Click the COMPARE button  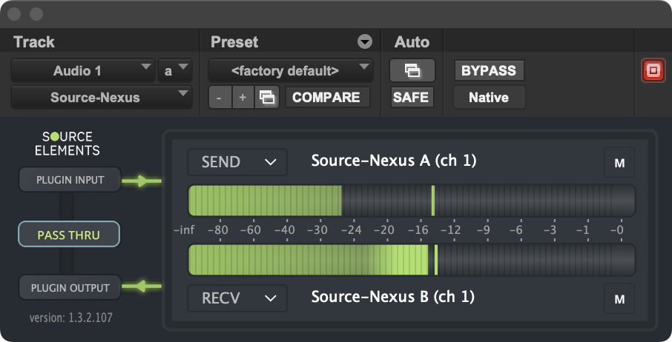coord(326,97)
